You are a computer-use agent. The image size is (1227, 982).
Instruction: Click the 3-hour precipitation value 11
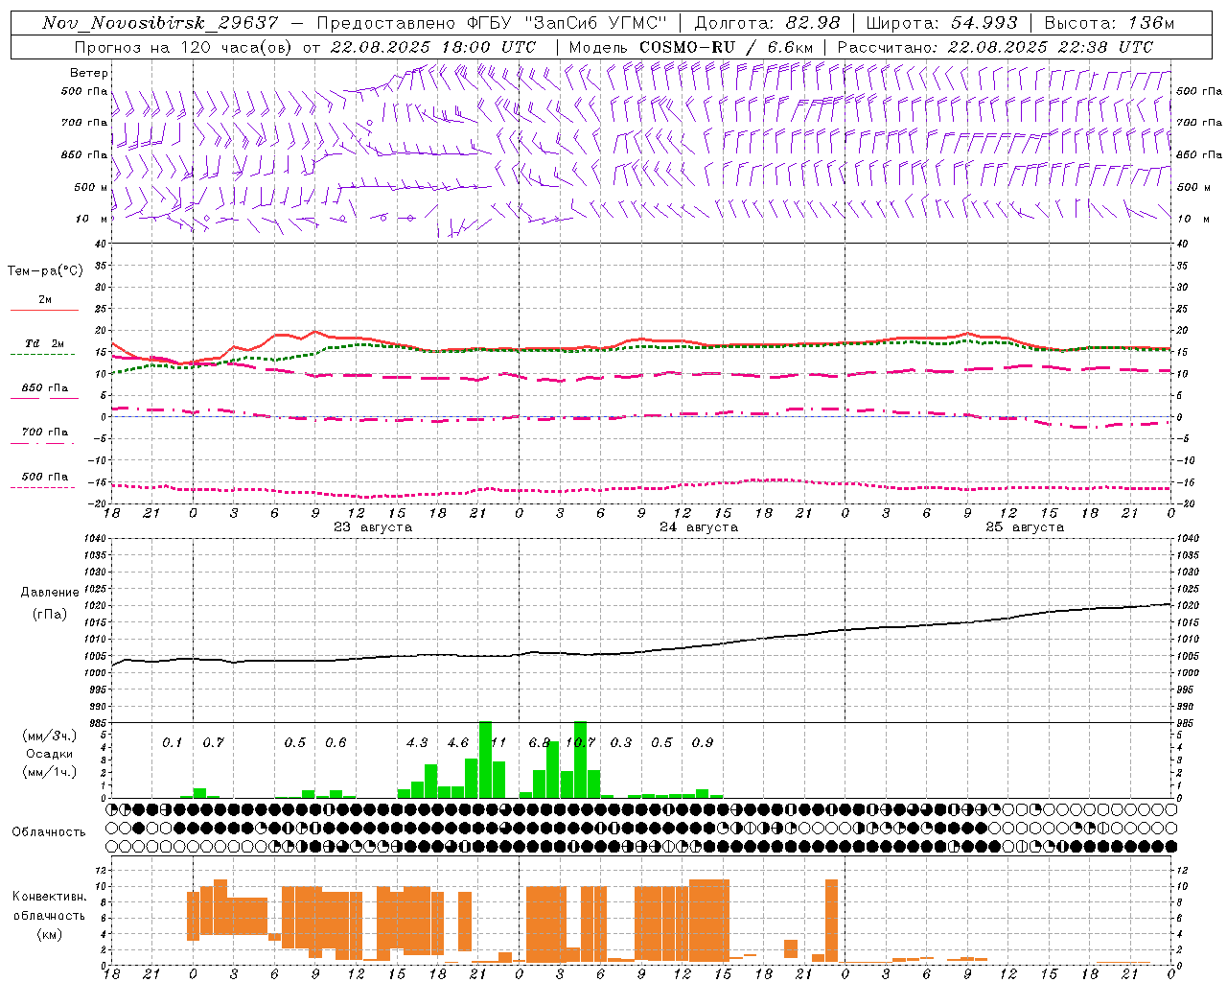(498, 742)
